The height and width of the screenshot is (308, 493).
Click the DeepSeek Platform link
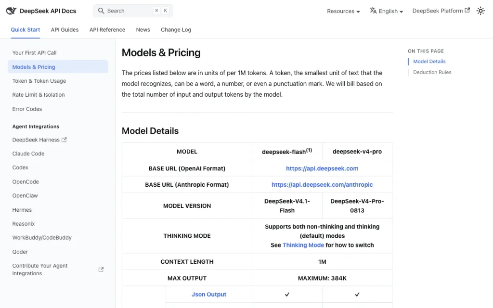pos(441,11)
